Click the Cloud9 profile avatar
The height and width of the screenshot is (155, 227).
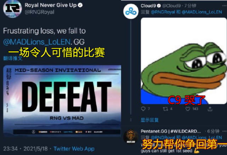(x=131, y=11)
